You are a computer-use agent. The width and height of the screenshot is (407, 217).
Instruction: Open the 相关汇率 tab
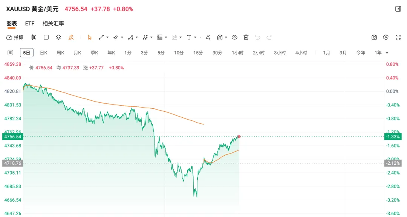pos(53,23)
